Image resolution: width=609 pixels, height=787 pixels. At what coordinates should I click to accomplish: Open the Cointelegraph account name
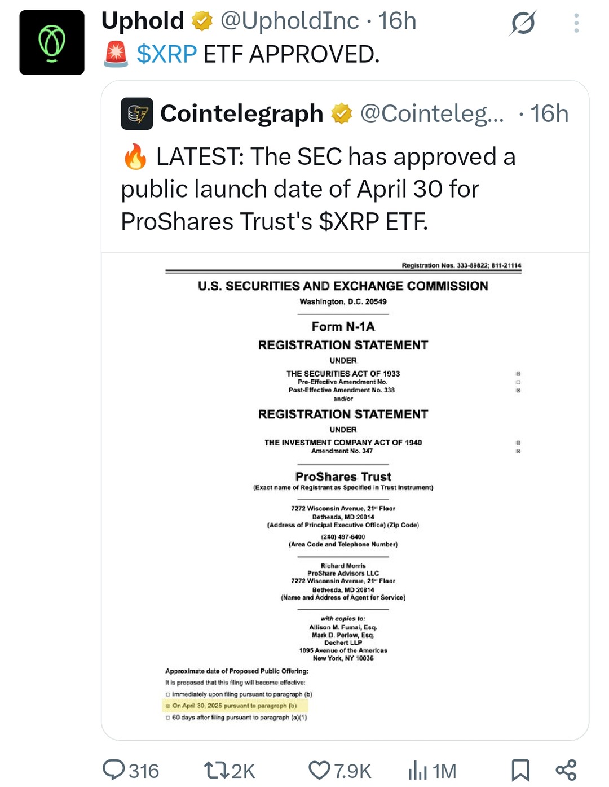pyautogui.click(x=241, y=113)
